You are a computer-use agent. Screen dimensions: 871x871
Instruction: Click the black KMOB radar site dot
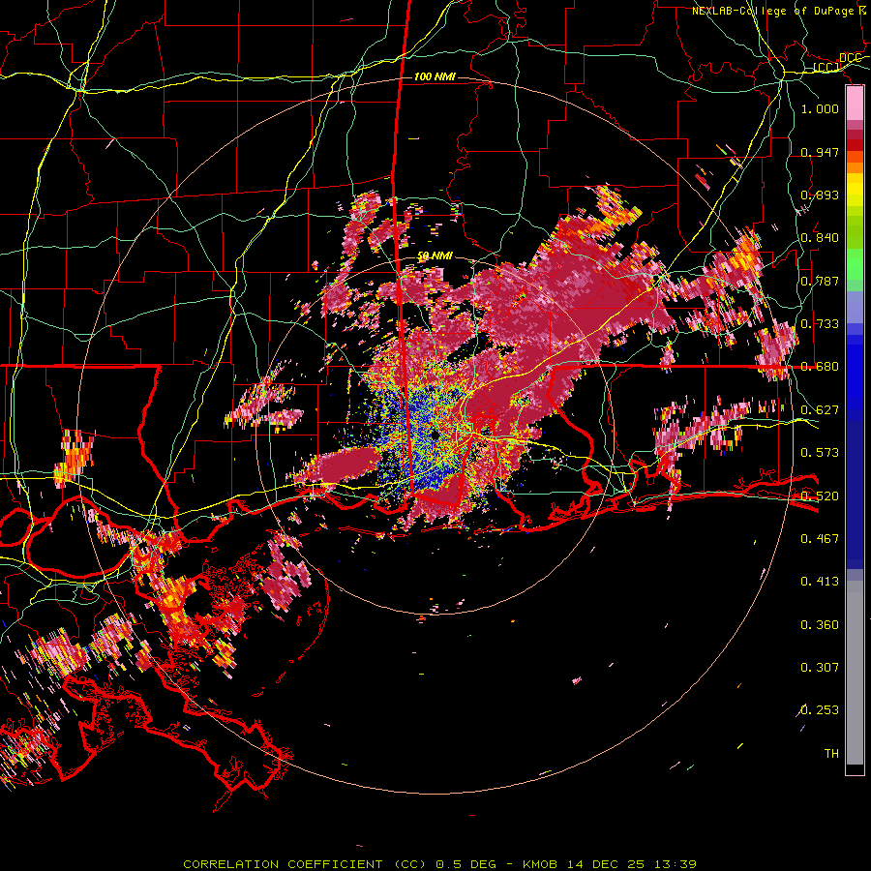435,436
